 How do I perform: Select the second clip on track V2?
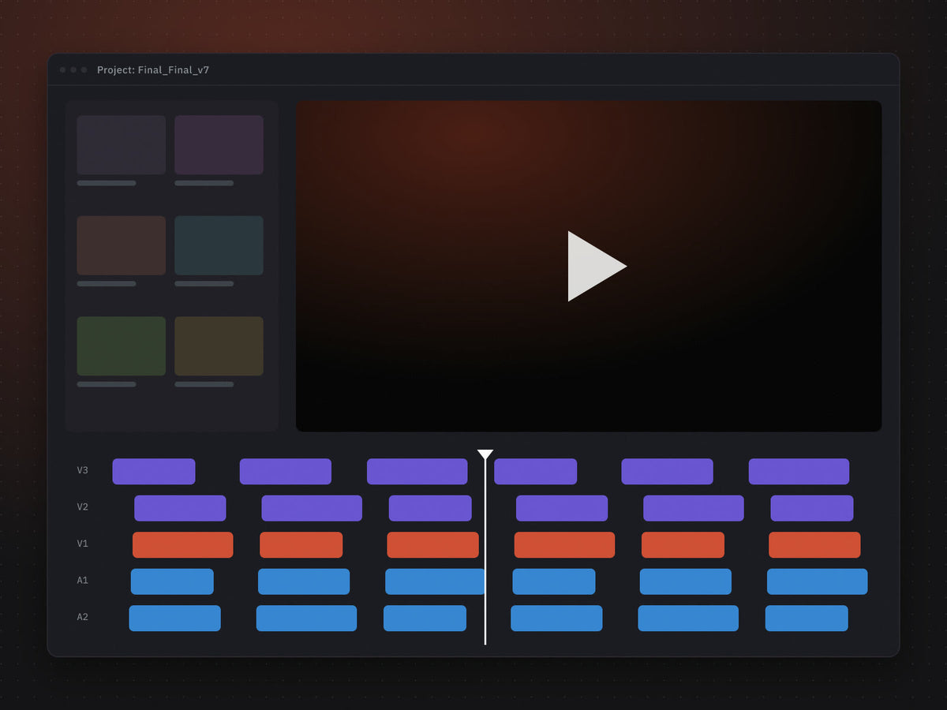[x=312, y=508]
